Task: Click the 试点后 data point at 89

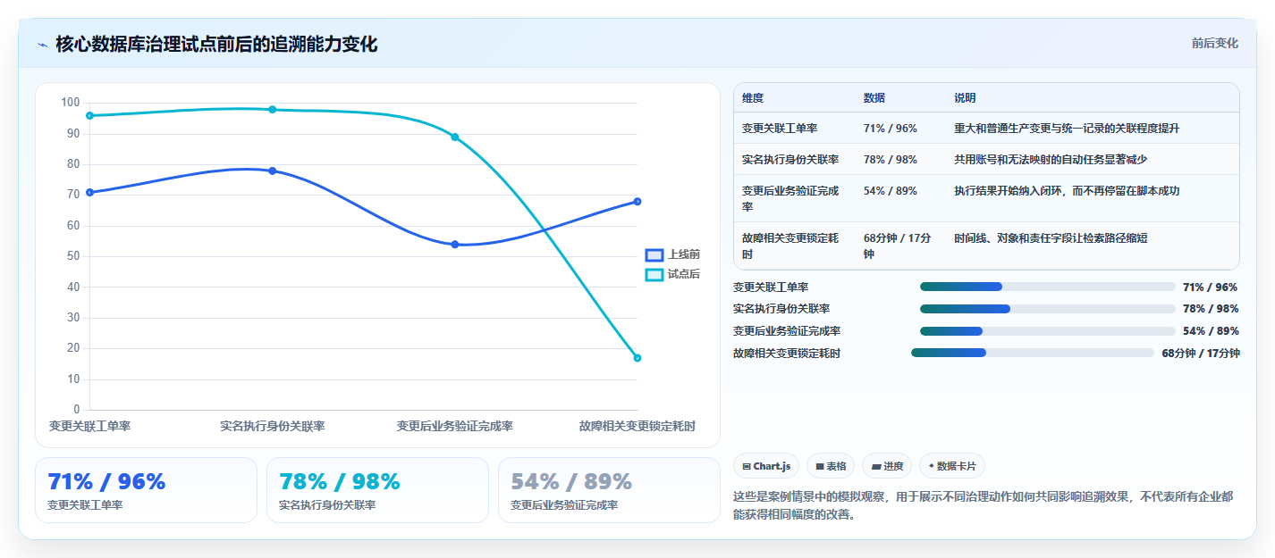Action: click(x=455, y=137)
